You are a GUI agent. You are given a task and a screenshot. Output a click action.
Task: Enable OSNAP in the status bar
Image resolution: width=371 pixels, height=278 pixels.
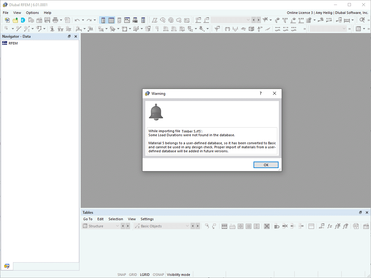pyautogui.click(x=158, y=275)
